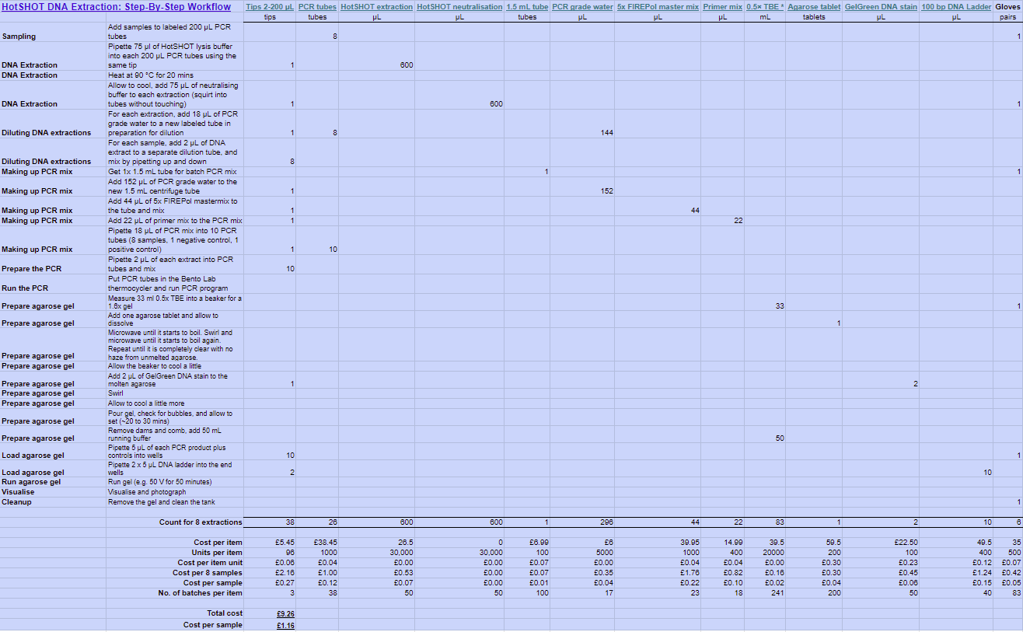Open the 1.5 mL tube header link
This screenshot has height=632, width=1023.
527,7
